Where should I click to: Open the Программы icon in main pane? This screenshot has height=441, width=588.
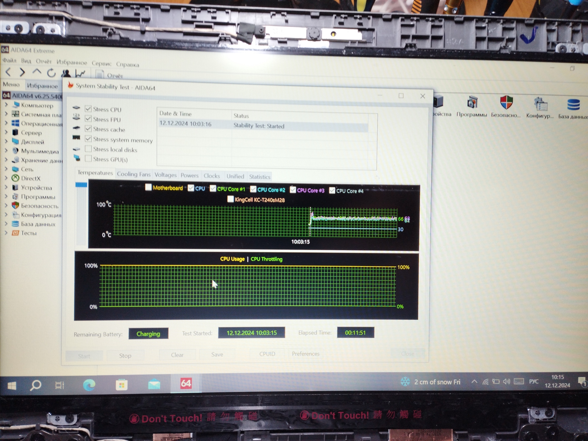[472, 107]
